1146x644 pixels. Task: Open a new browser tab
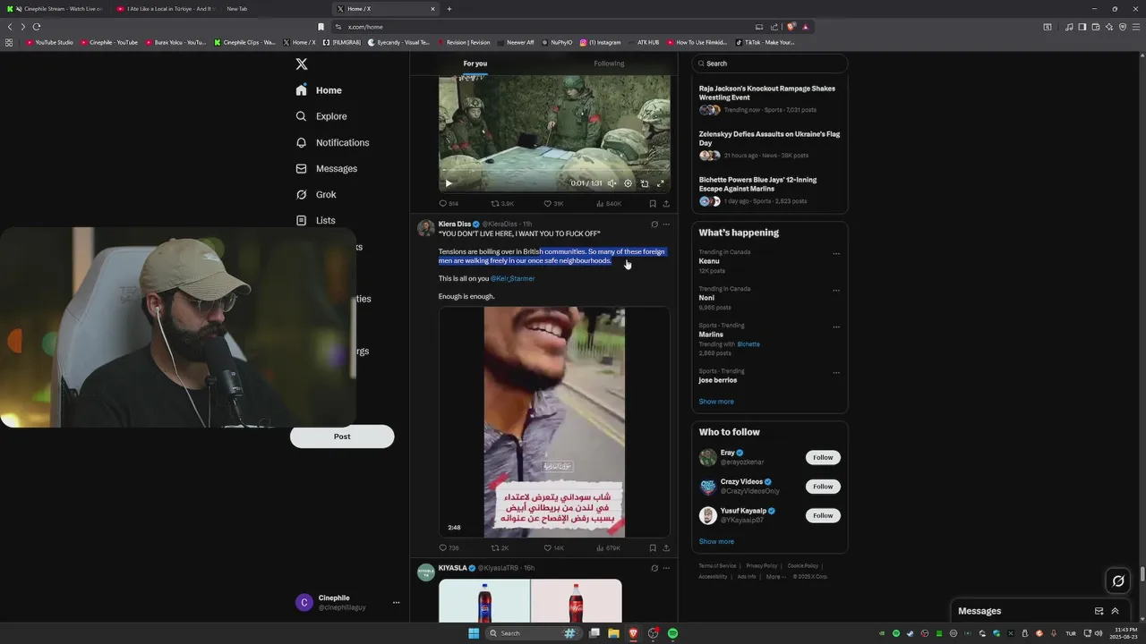pyautogui.click(x=449, y=9)
